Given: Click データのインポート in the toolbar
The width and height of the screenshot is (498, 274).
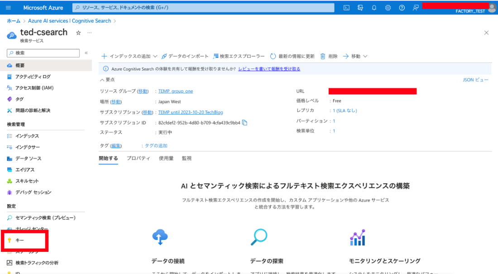Looking at the screenshot, I should [185, 56].
